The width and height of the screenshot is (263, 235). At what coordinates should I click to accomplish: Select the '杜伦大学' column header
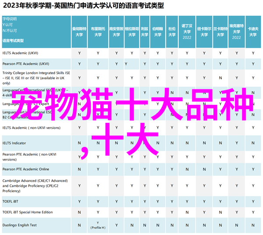[172, 32]
